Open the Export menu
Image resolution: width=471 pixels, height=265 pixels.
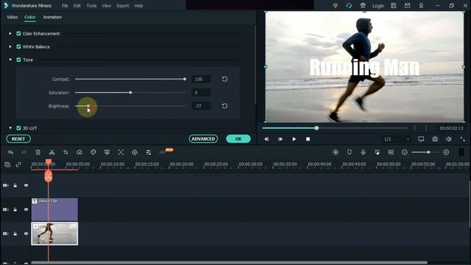point(123,6)
